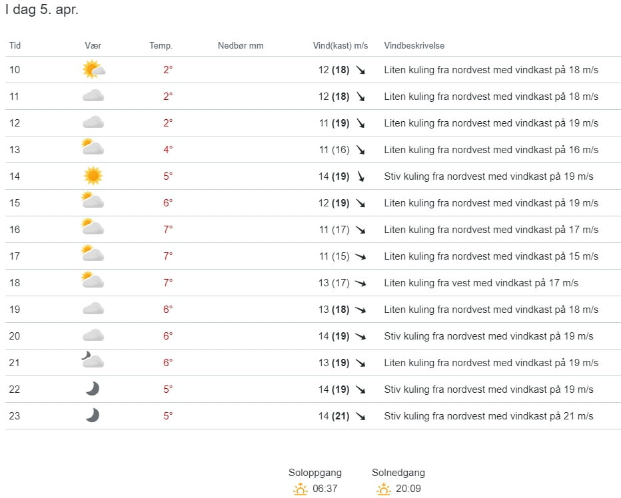Click the sunny weather icon at hour 14
Viewport: 621px width, 498px height.
tap(93, 176)
